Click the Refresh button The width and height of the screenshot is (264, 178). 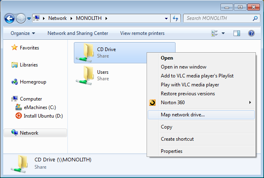pos(175,18)
